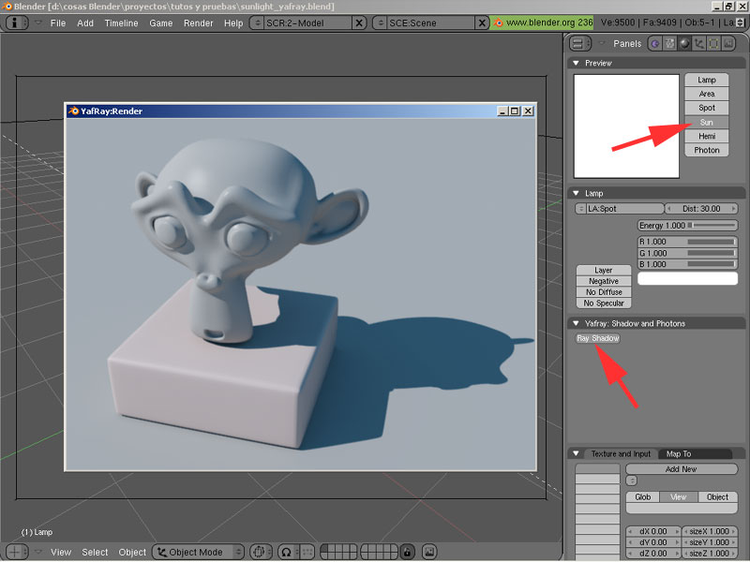This screenshot has height=562, width=750.
Task: Select the Logic context icon in Panels
Action: point(655,43)
